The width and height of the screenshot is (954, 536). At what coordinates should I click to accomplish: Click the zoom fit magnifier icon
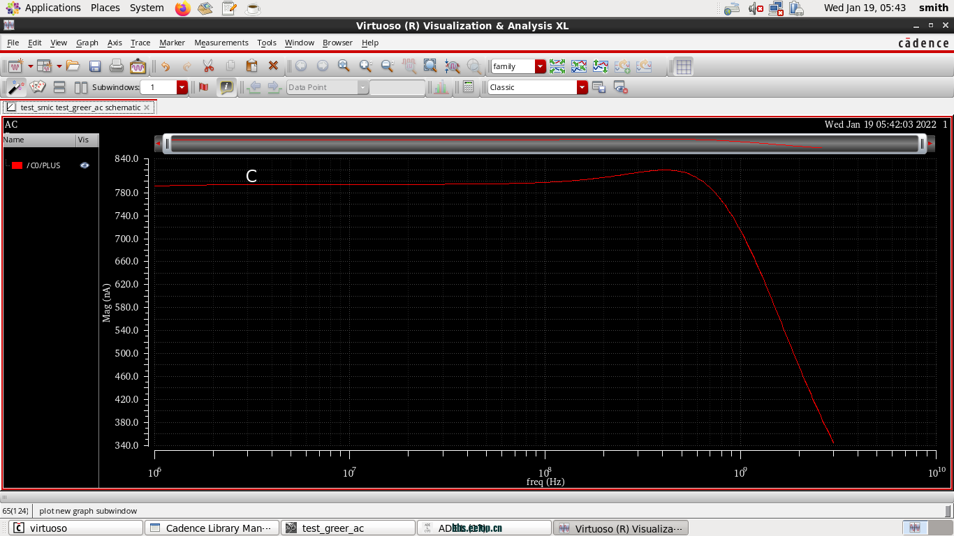click(344, 66)
